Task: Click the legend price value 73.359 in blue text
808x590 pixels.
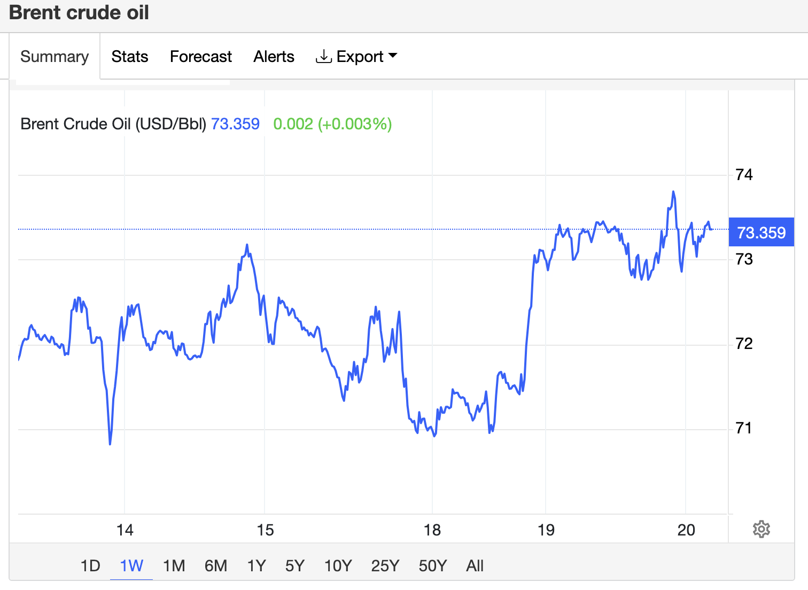Action: click(235, 124)
